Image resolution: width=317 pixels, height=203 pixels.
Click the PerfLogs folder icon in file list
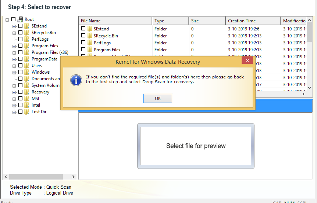pos(90,43)
